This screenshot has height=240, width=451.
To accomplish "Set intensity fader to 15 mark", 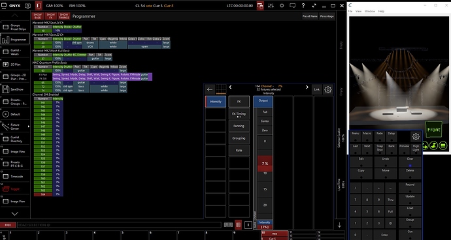I will [x=265, y=190].
